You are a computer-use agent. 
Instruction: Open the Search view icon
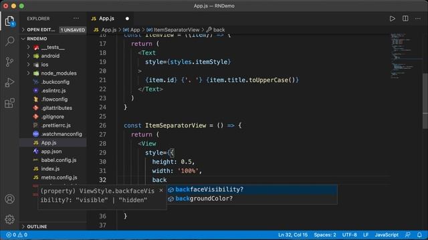click(9, 41)
